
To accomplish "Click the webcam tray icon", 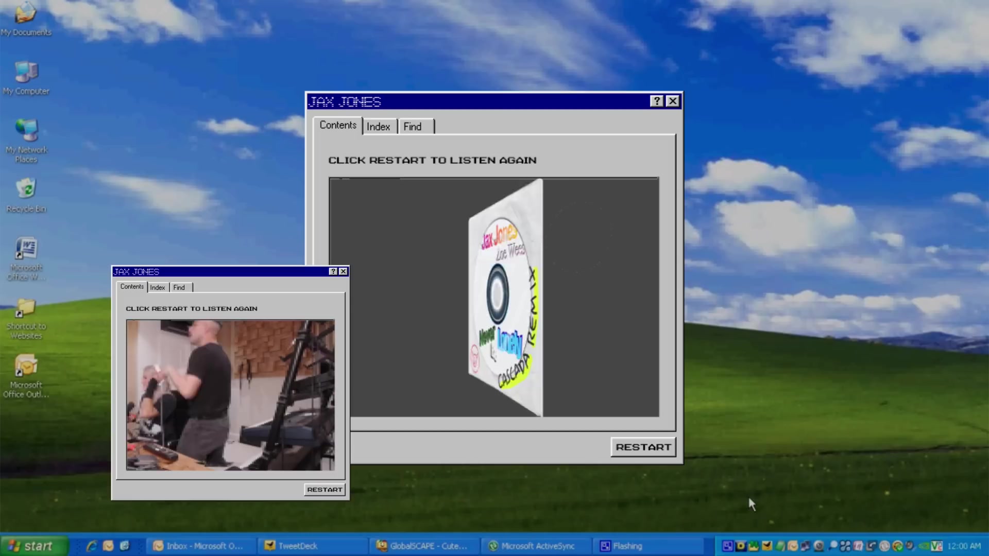I will pyautogui.click(x=819, y=546).
